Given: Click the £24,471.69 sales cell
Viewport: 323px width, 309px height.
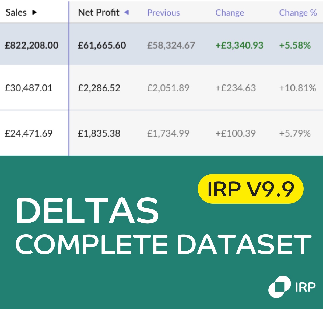Looking at the screenshot, I should (x=29, y=133).
